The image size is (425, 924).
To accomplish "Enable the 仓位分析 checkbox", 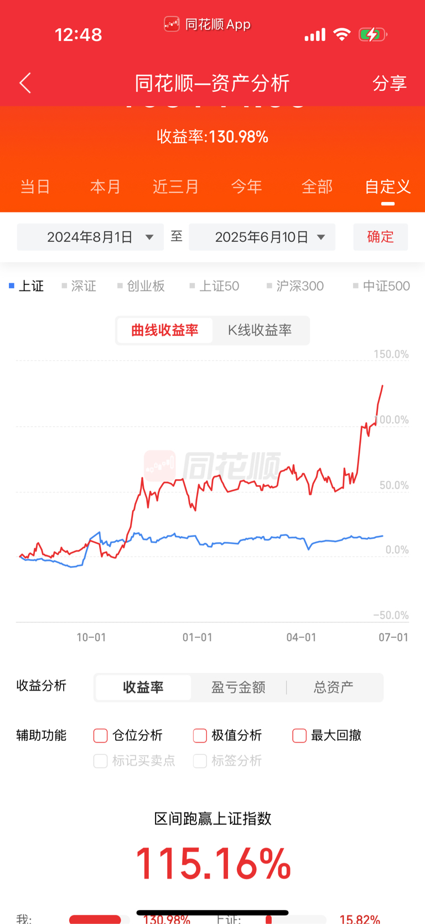I will click(101, 735).
